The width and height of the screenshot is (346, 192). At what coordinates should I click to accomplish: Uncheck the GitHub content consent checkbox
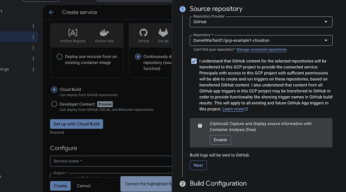[194, 61]
